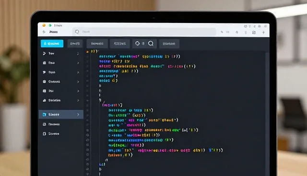Click the plus icon at the far right of the browser toolbar
307x176 pixels.
pos(263,33)
